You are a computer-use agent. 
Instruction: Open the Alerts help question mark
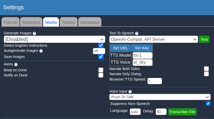[16, 64]
